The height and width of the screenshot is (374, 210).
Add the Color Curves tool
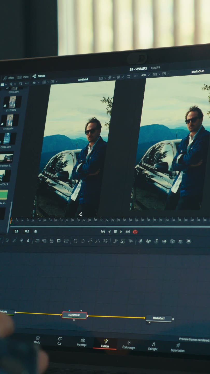14,241
